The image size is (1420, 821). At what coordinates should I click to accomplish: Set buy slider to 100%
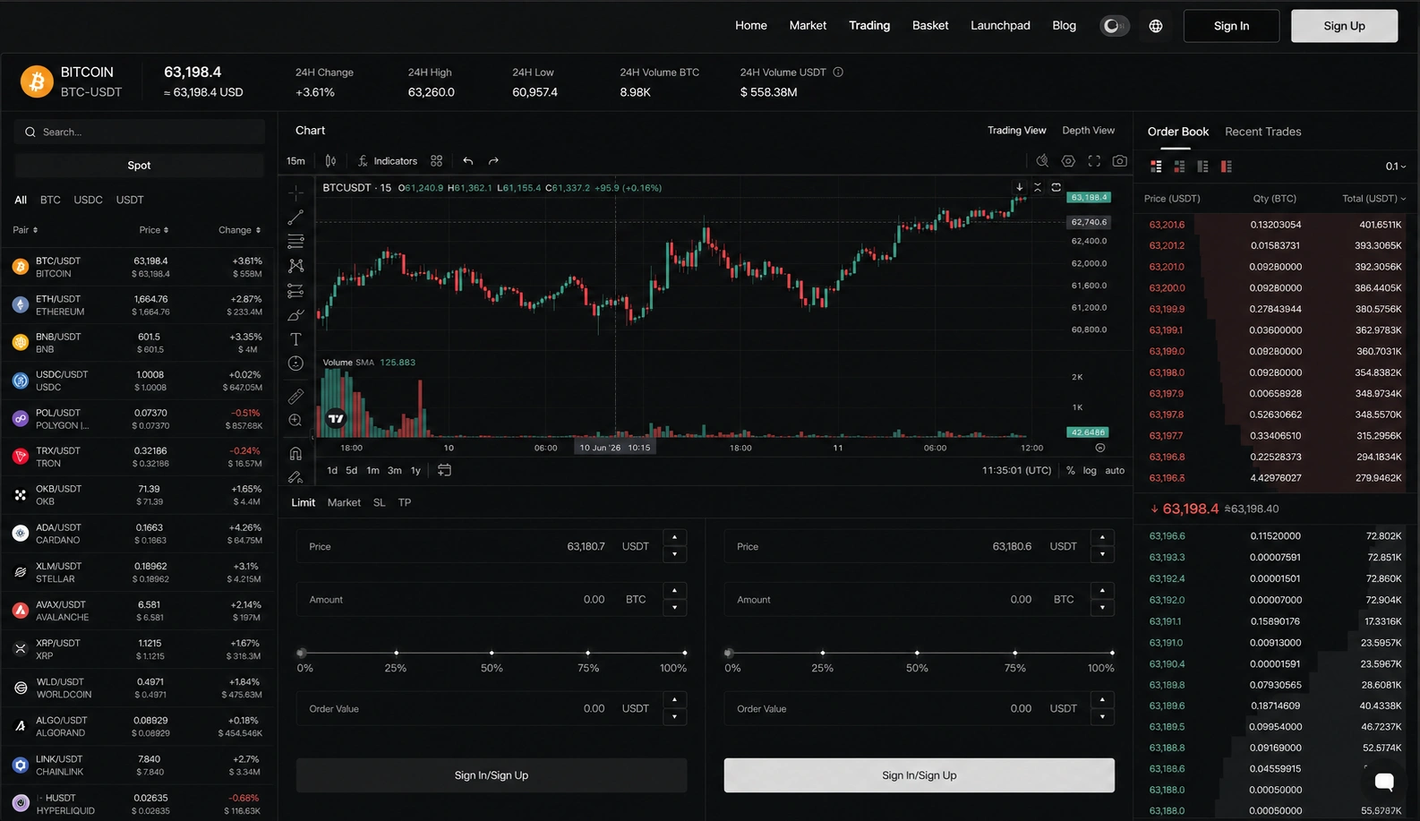(685, 653)
